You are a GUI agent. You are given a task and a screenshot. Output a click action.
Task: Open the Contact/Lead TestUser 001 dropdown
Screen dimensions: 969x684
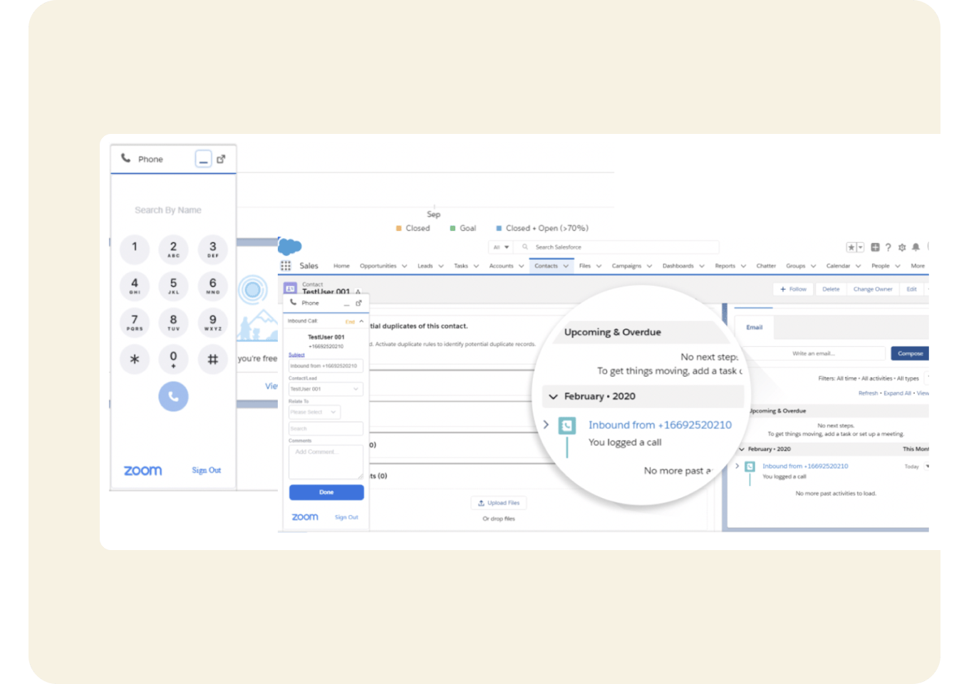[x=326, y=389]
